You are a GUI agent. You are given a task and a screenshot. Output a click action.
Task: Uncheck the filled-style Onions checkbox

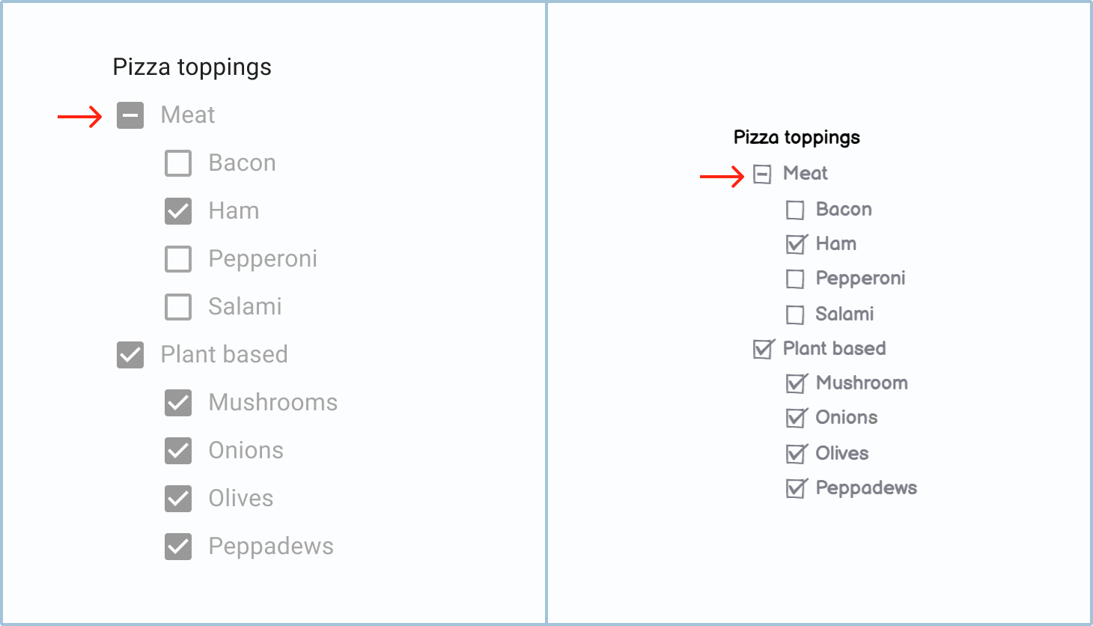[x=178, y=451]
